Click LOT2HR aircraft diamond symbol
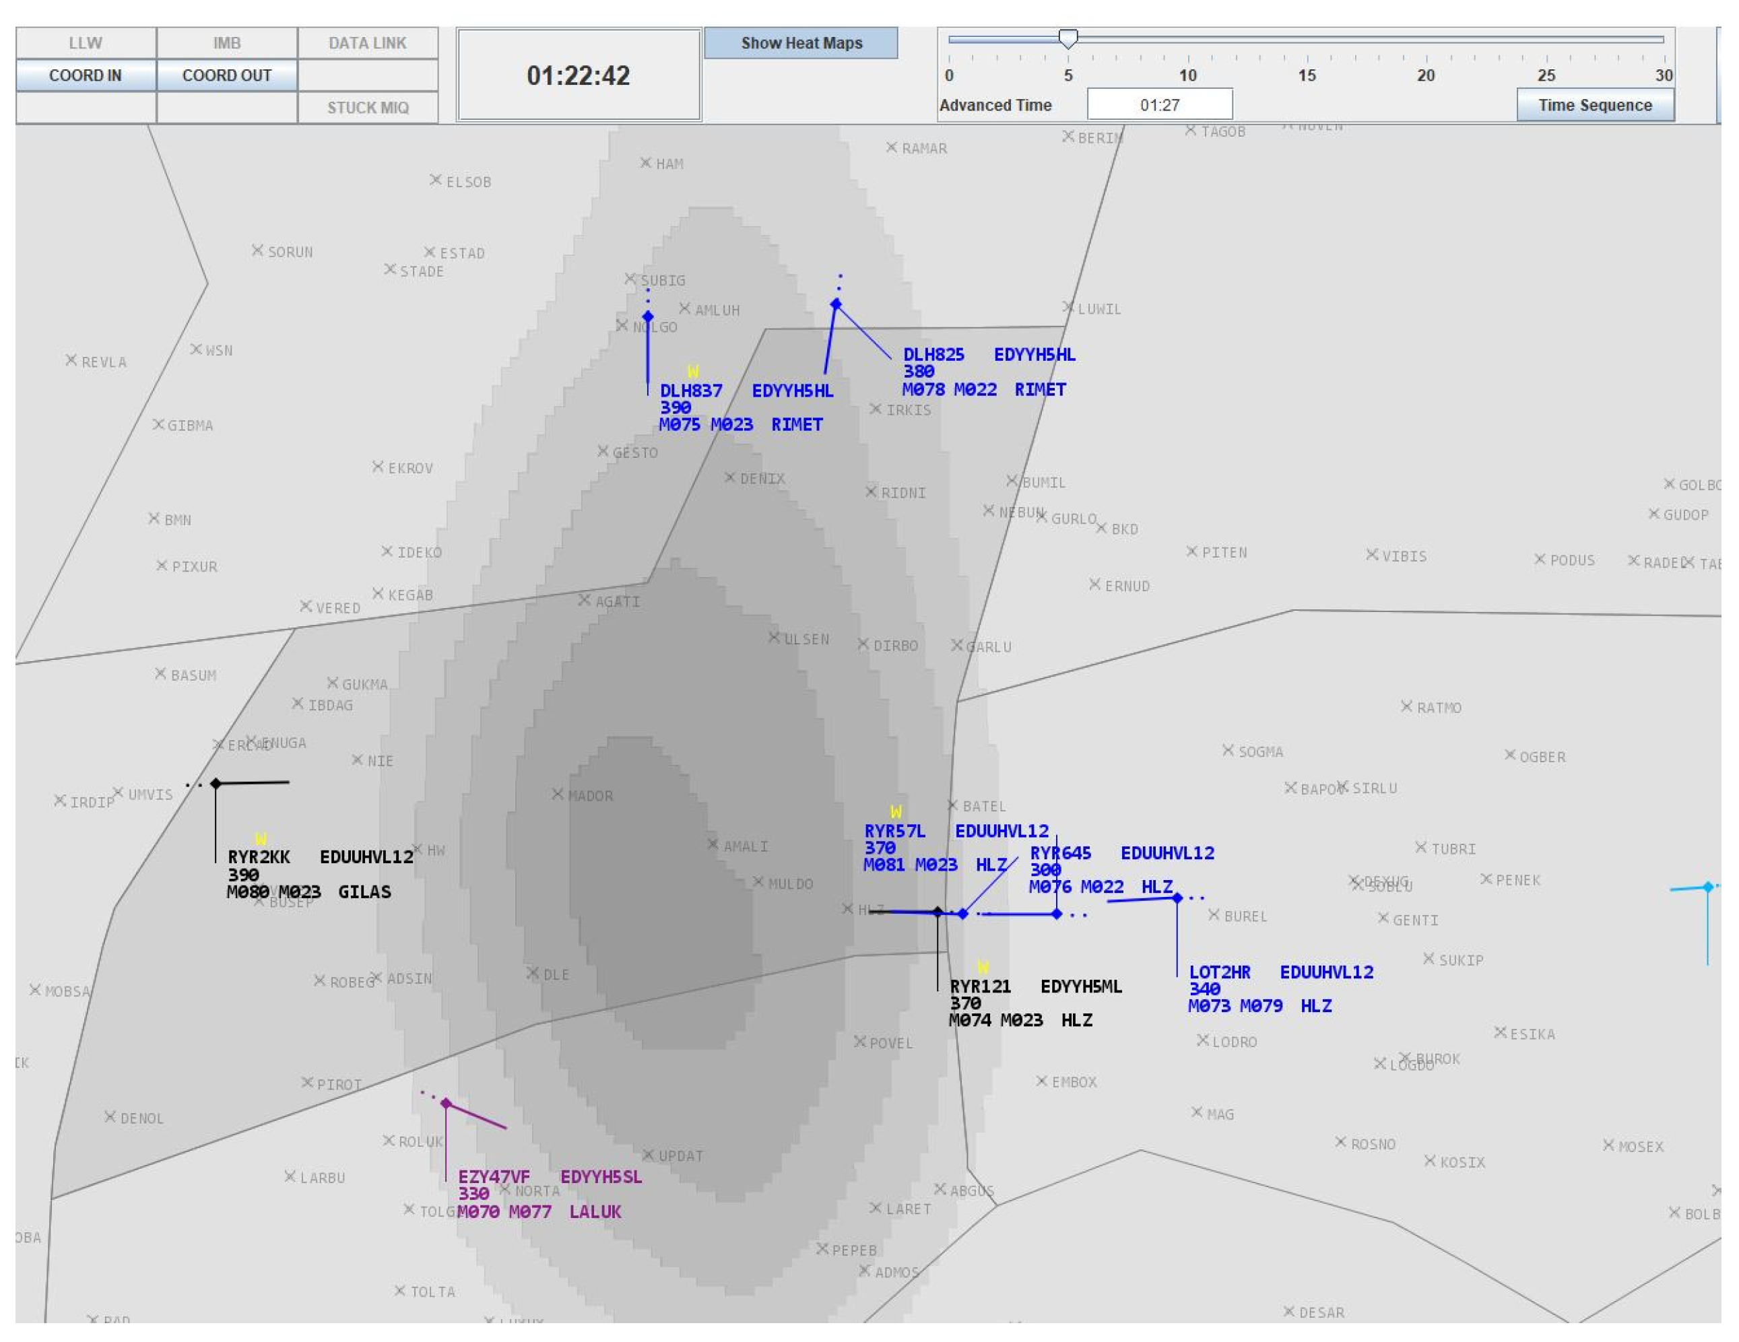Viewport: 1739px width, 1342px height. (x=1177, y=898)
